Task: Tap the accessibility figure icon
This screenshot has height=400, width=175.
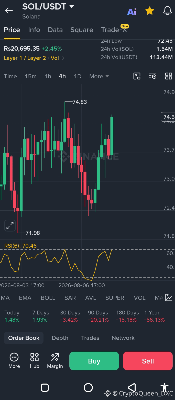Action: pyautogui.click(x=165, y=387)
